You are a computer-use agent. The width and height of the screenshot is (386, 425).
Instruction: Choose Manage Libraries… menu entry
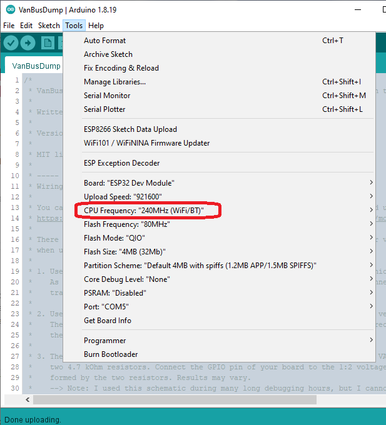pyautogui.click(x=219, y=82)
